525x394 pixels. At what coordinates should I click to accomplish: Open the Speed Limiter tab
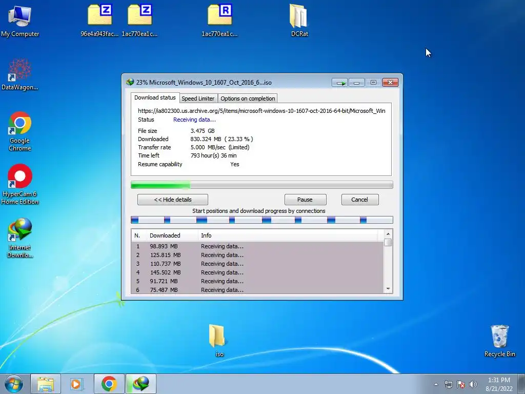198,98
